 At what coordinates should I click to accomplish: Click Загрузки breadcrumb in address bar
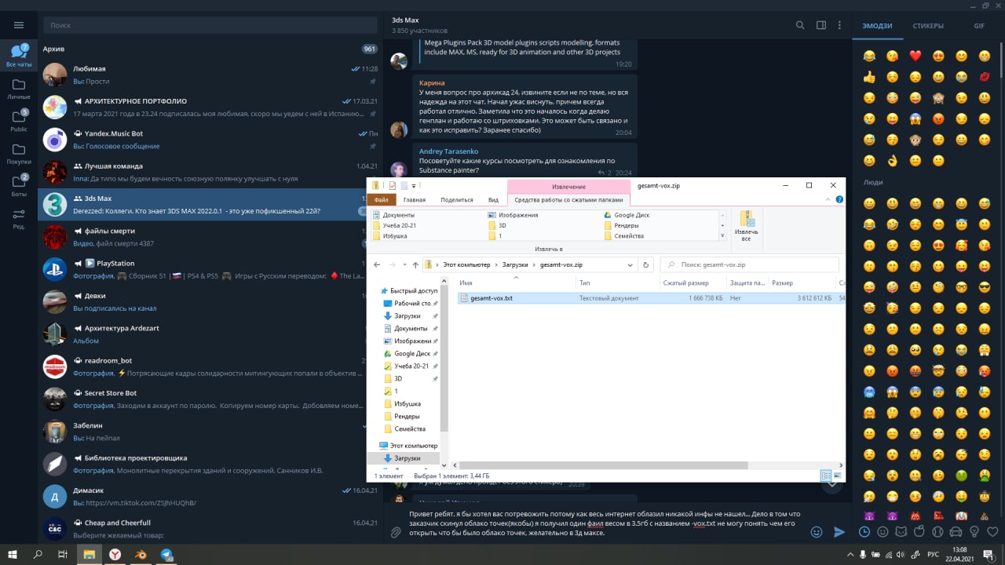coord(516,264)
